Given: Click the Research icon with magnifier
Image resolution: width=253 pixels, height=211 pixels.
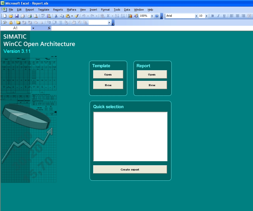Looking at the screenshot, I should (x=49, y=16).
